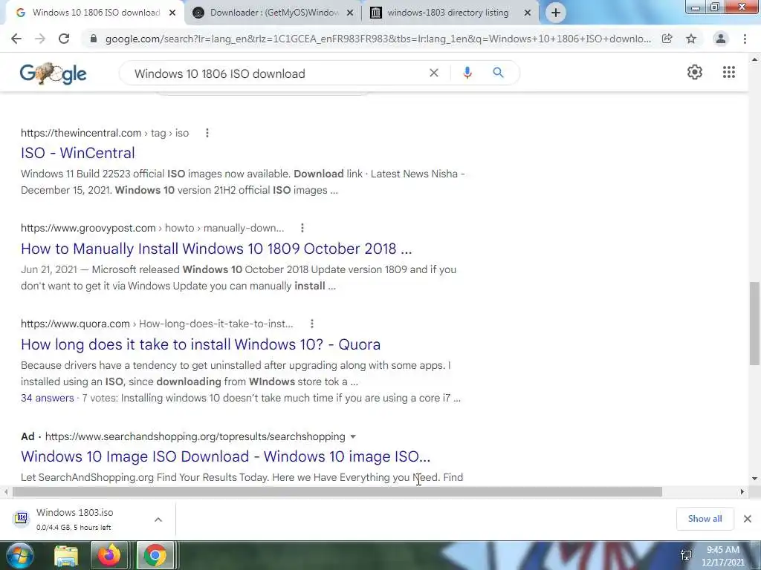This screenshot has height=570, width=761.
Task: Click the network tray icon
Action: click(x=686, y=555)
